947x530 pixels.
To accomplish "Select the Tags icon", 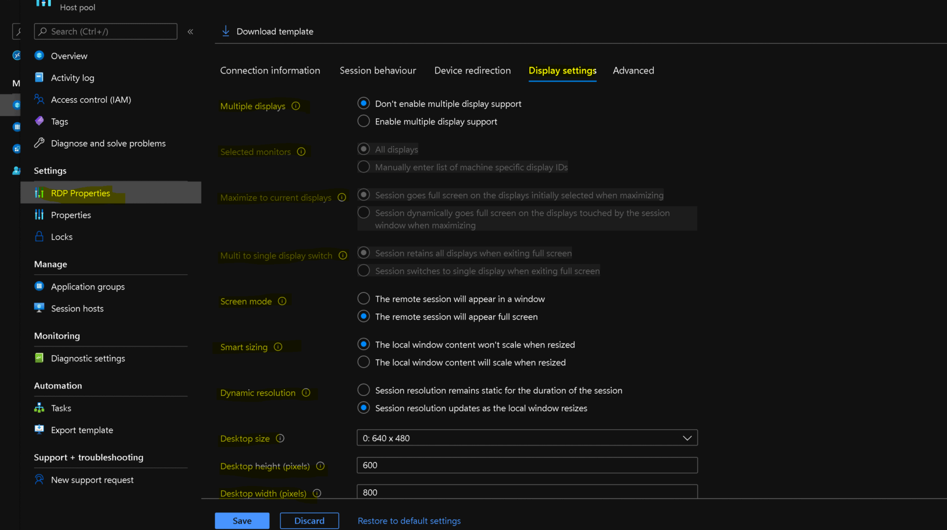I will [x=39, y=121].
